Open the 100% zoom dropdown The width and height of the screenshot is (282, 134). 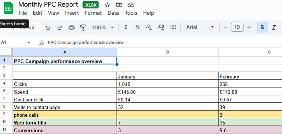point(103,28)
